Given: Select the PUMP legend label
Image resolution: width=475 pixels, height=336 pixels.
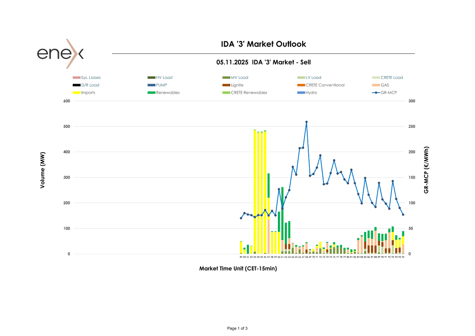Looking at the screenshot, I should click(x=161, y=85).
